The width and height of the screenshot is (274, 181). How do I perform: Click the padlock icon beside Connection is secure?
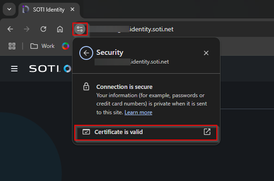[86, 87]
